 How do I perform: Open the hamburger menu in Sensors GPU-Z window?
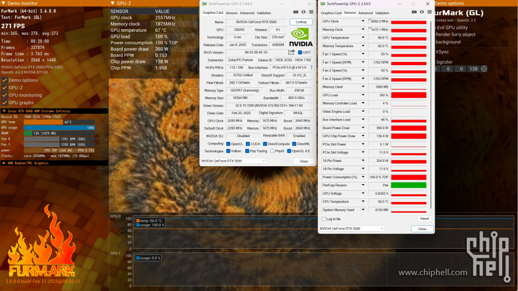click(x=429, y=12)
